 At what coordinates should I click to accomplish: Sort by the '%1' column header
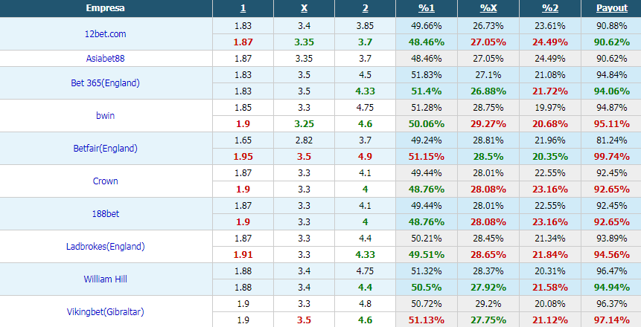[x=427, y=8]
